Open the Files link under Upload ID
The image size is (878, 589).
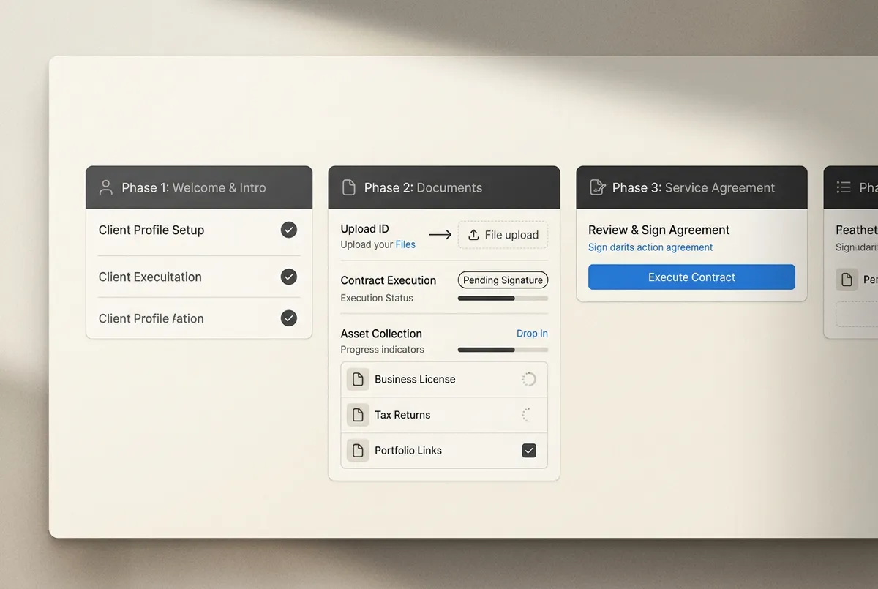coord(405,244)
